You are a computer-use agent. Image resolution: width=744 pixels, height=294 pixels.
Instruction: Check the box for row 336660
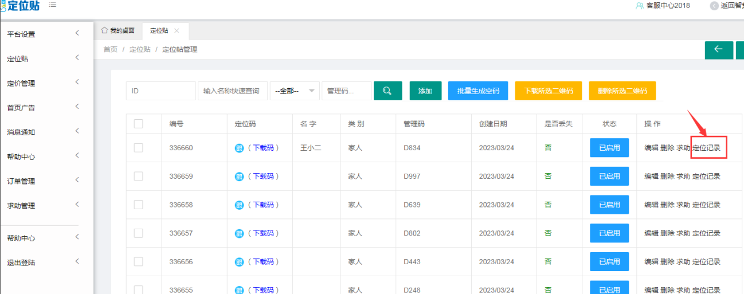[x=138, y=148]
